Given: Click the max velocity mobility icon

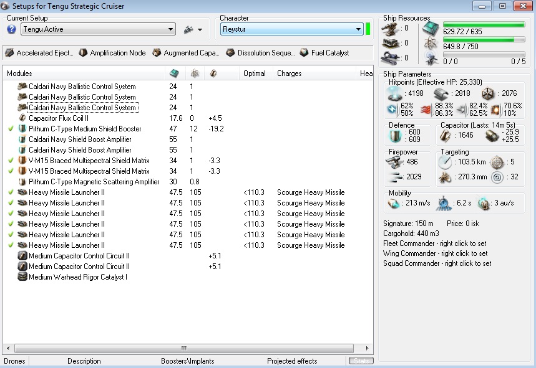Looking at the screenshot, I should click(x=394, y=204).
